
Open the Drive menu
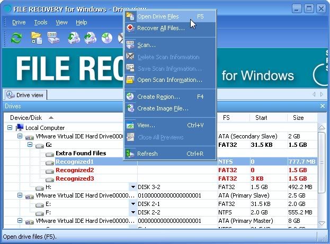(19, 22)
